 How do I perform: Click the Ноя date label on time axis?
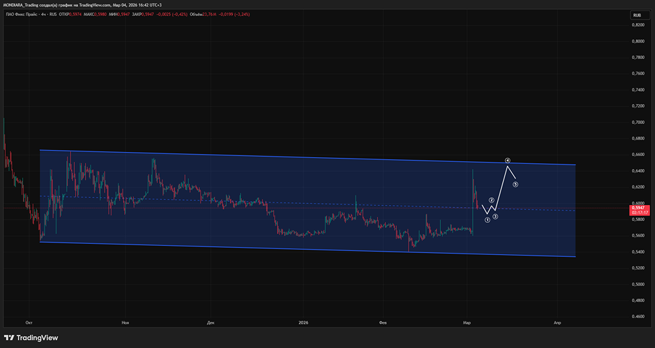pos(125,322)
